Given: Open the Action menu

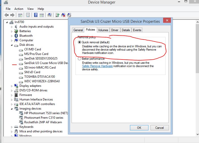Looking at the screenshot, I should [19, 9].
